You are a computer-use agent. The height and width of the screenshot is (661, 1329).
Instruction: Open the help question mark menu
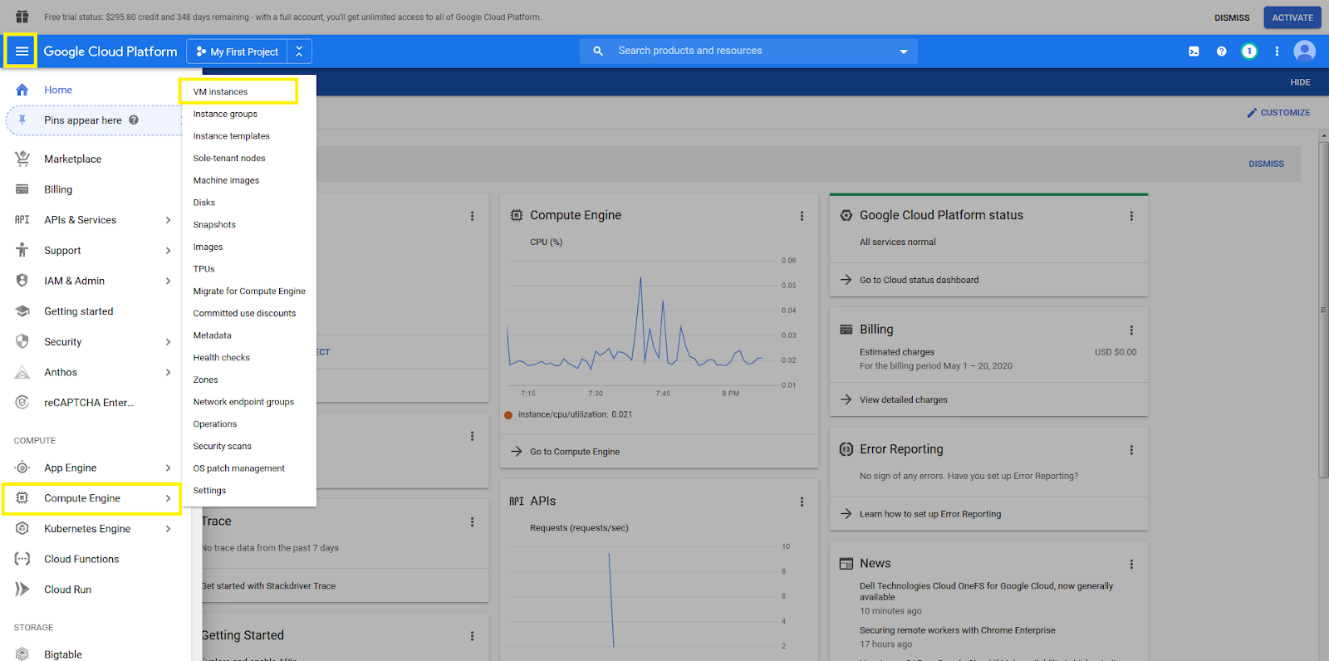click(x=1221, y=51)
